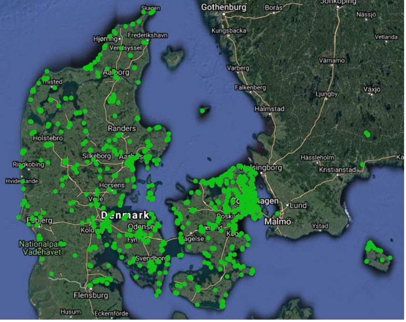This screenshot has height=322, width=406.
Task: Click the Skagen label at Jutland's tip
Action: pyautogui.click(x=151, y=8)
